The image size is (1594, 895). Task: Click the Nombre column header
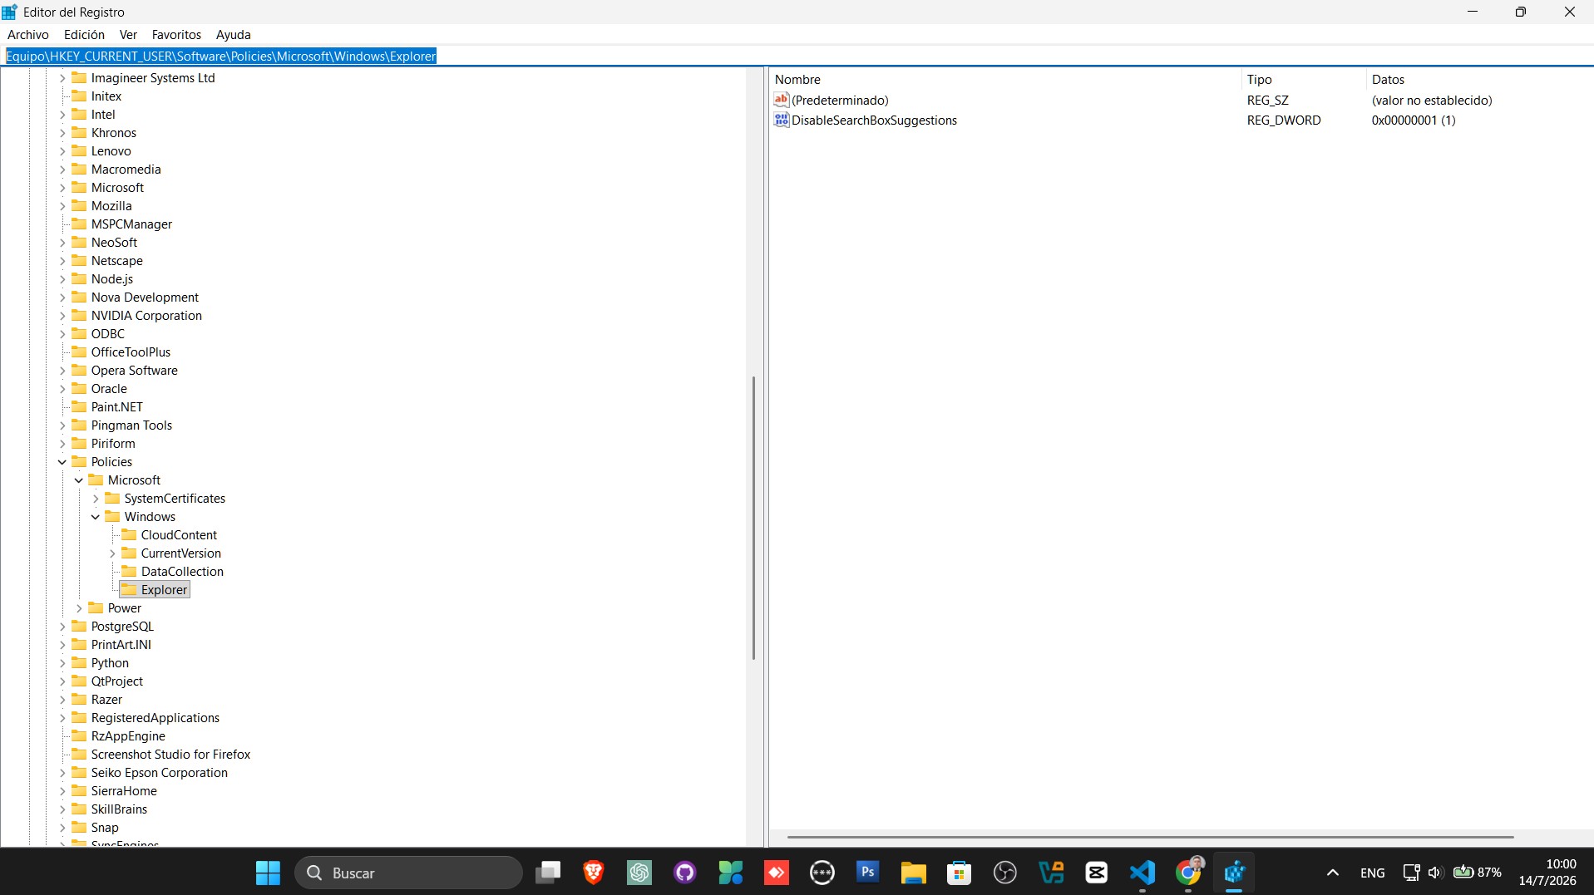1005,80
